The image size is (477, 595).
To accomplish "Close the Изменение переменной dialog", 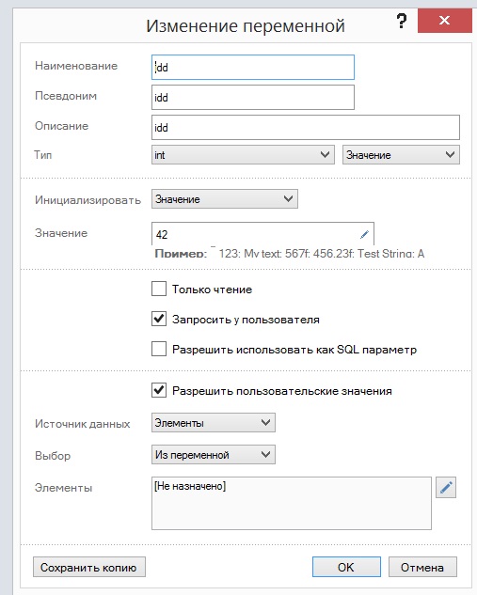I will (444, 21).
